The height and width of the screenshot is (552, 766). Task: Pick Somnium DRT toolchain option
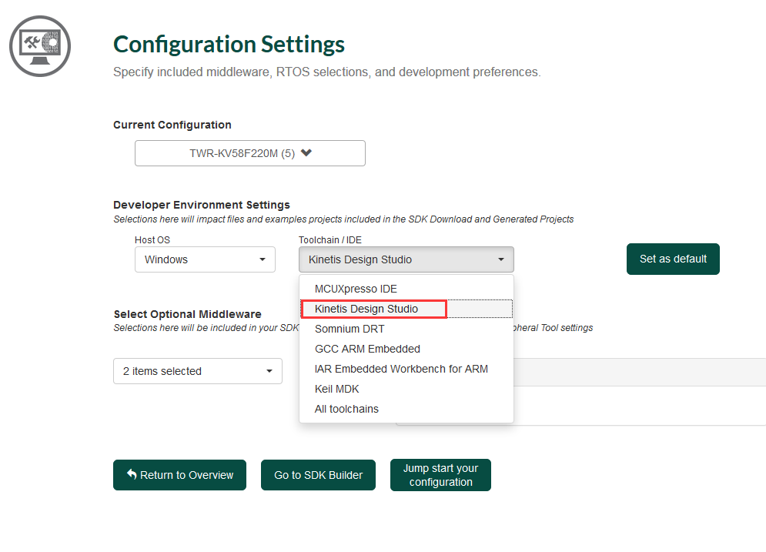click(x=350, y=329)
